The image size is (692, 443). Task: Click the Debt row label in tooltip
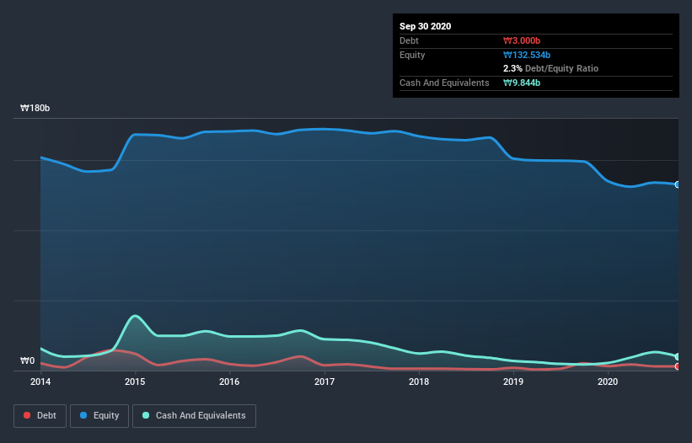coord(409,40)
